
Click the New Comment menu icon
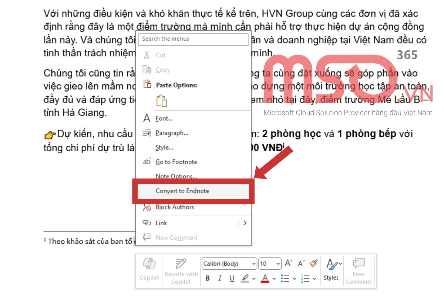pos(147,237)
